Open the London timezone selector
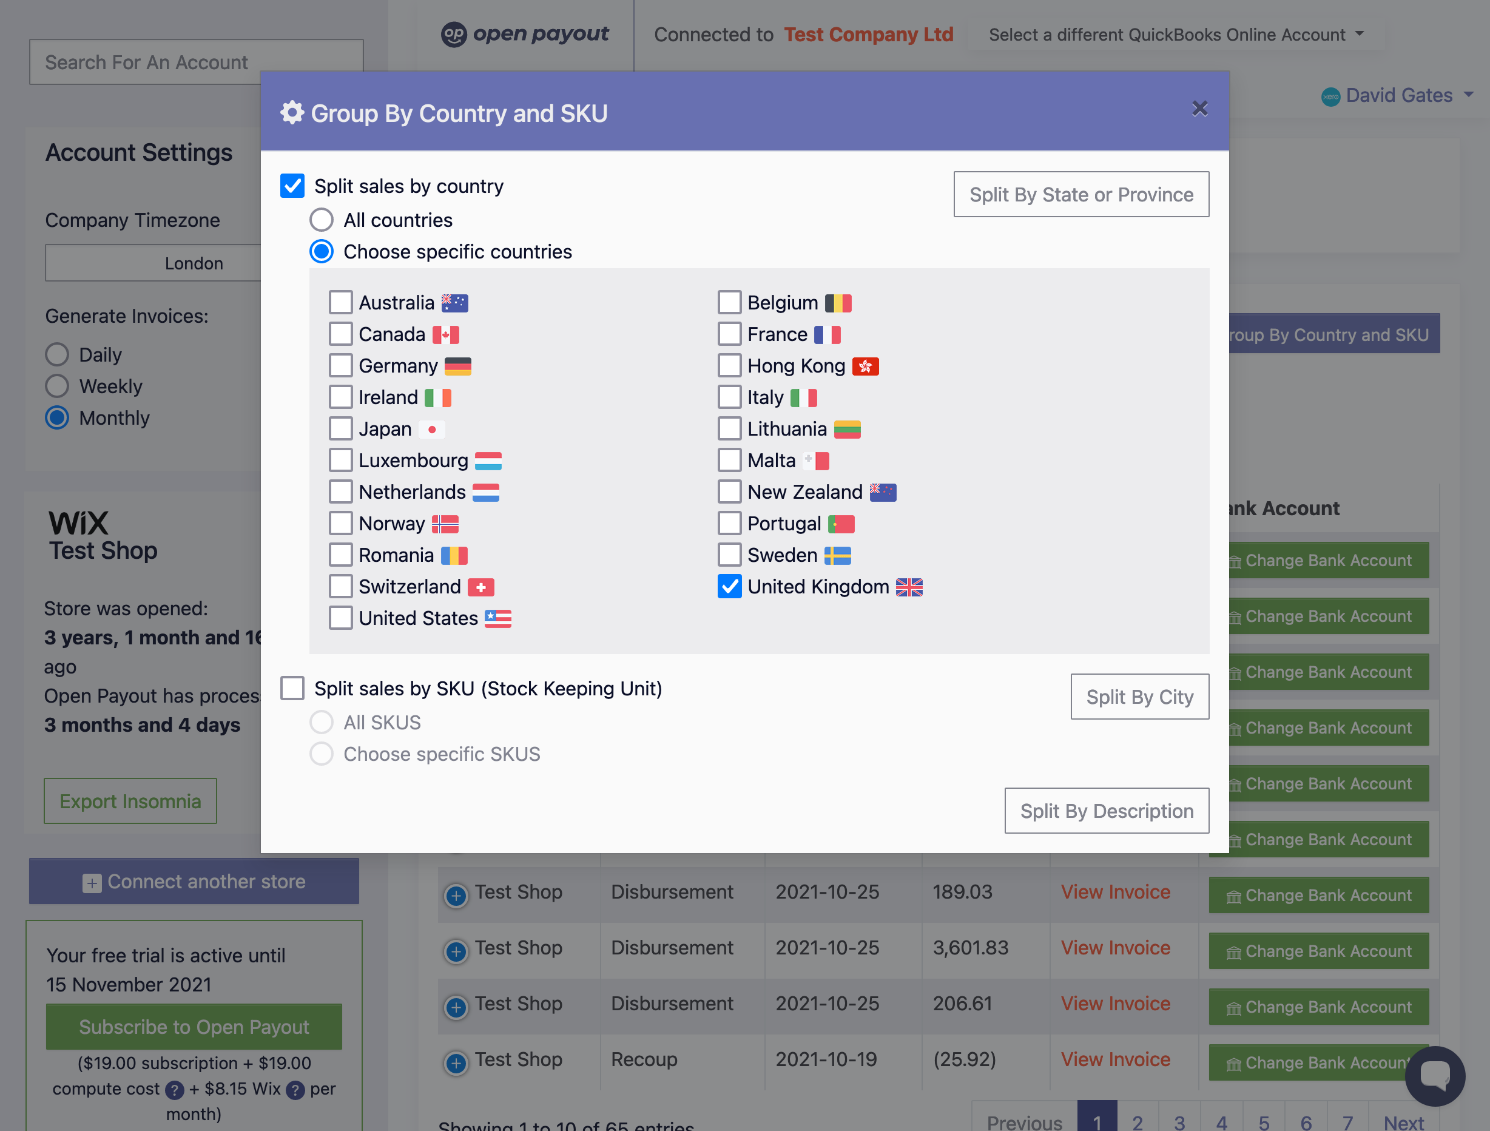Screen dimensions: 1490x1131 tap(153, 263)
